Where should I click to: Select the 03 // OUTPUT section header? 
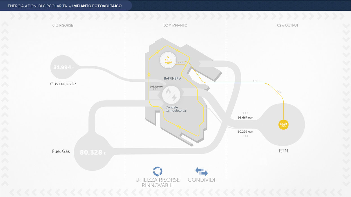tap(288, 25)
